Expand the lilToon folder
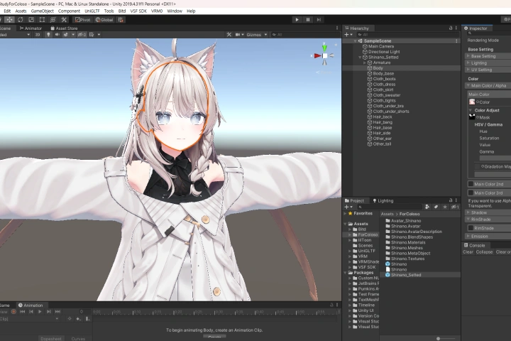The width and height of the screenshot is (511, 341). [350, 240]
